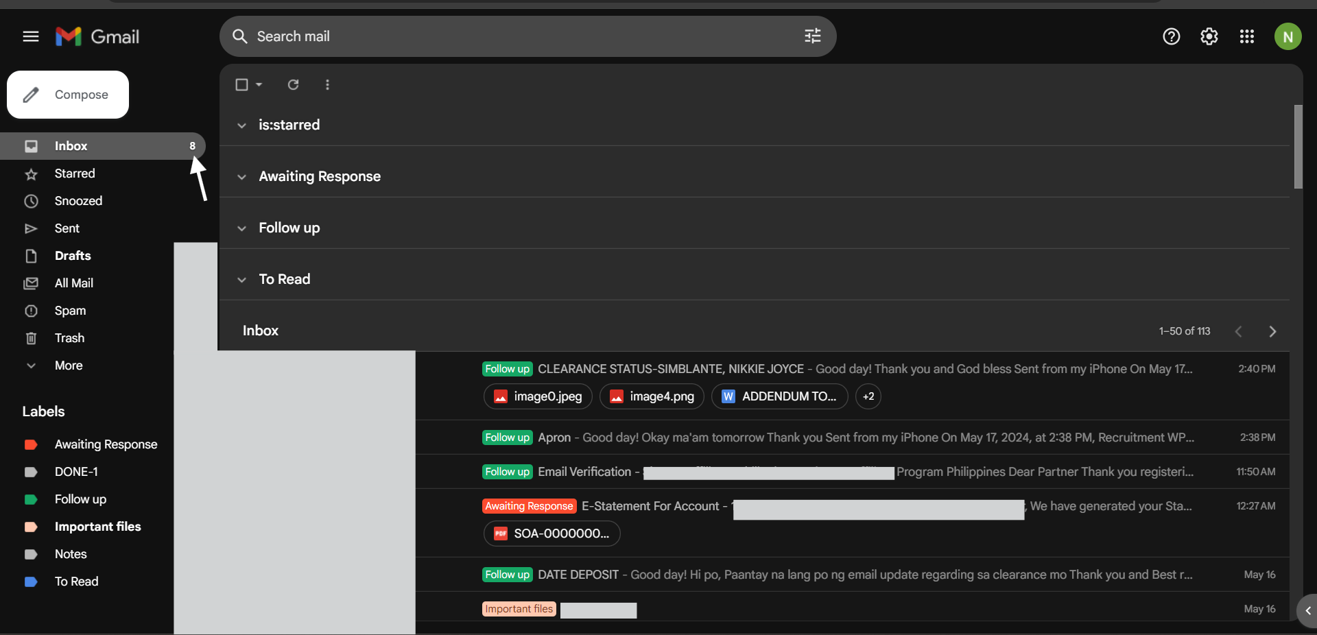Screen dimensions: 1317x635
Task: Tick the select-all checkbox
Action: coord(241,84)
